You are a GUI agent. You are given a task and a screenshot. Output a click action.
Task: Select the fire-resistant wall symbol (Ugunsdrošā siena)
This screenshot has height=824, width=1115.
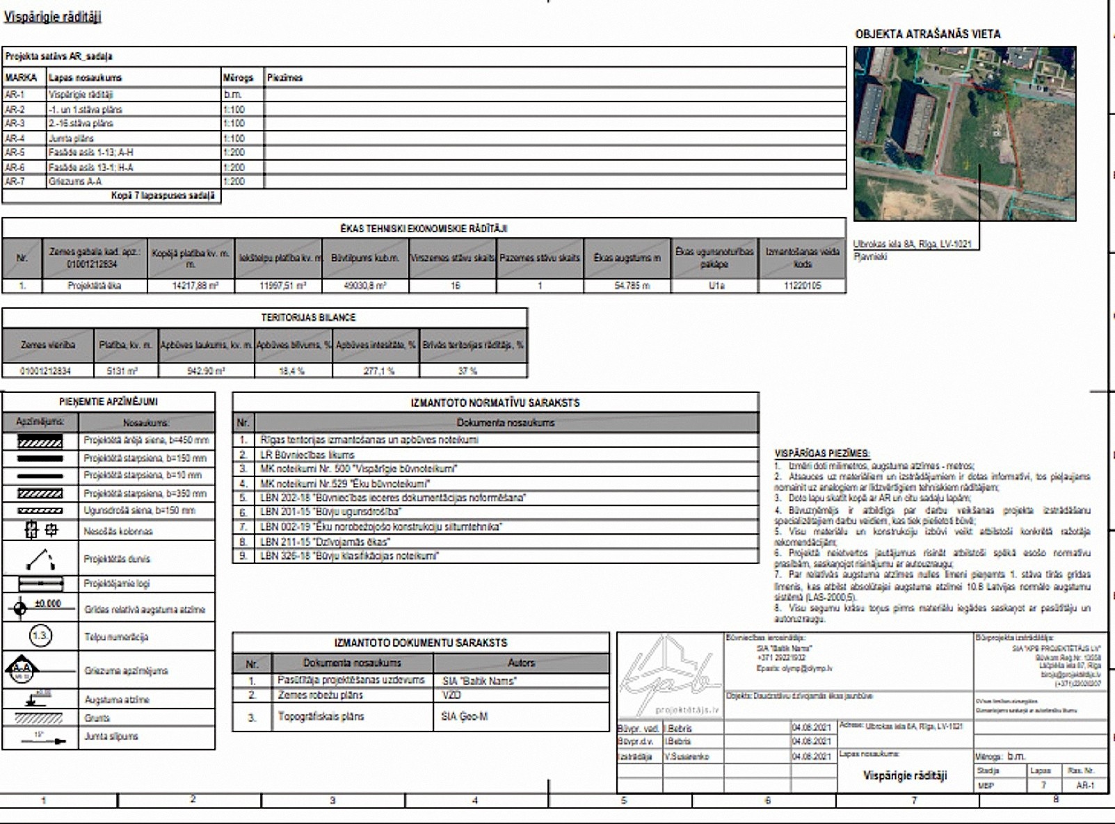point(40,511)
